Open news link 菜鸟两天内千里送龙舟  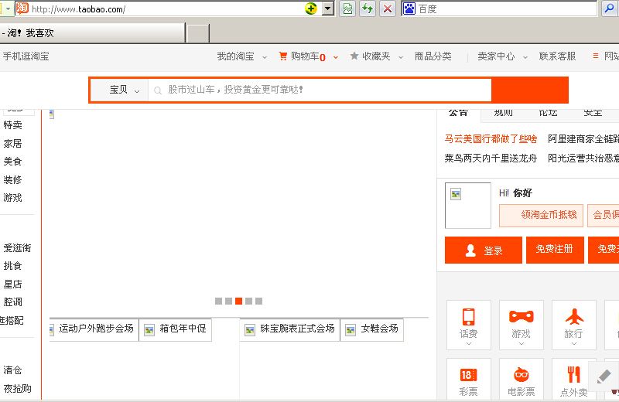pyautogui.click(x=491, y=158)
